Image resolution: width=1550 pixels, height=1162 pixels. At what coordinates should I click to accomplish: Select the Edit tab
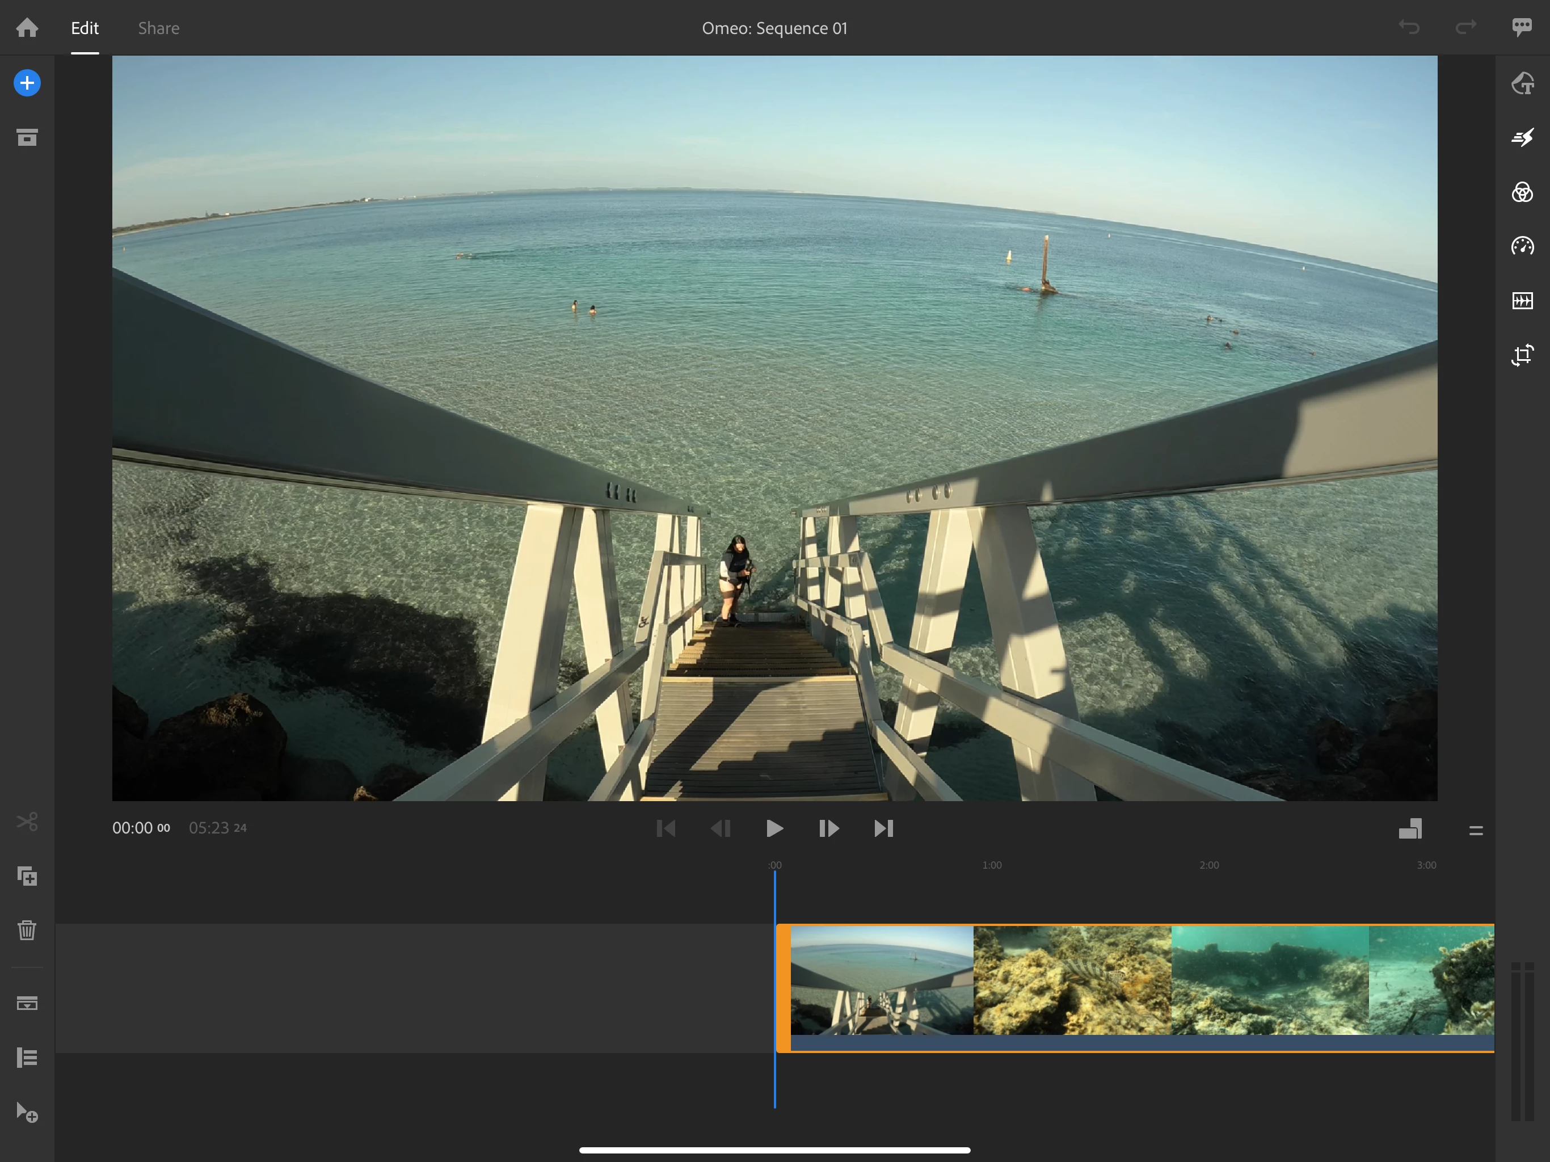(85, 28)
